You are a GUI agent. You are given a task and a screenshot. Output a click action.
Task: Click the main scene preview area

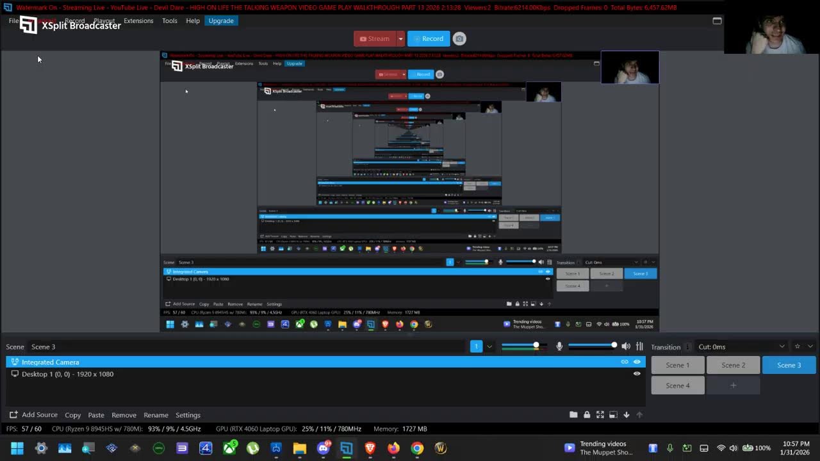[x=409, y=191]
